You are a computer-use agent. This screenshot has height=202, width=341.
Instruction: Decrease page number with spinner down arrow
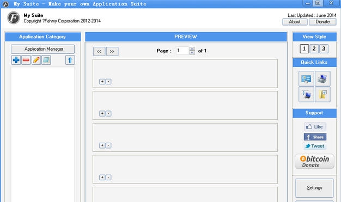pos(192,53)
